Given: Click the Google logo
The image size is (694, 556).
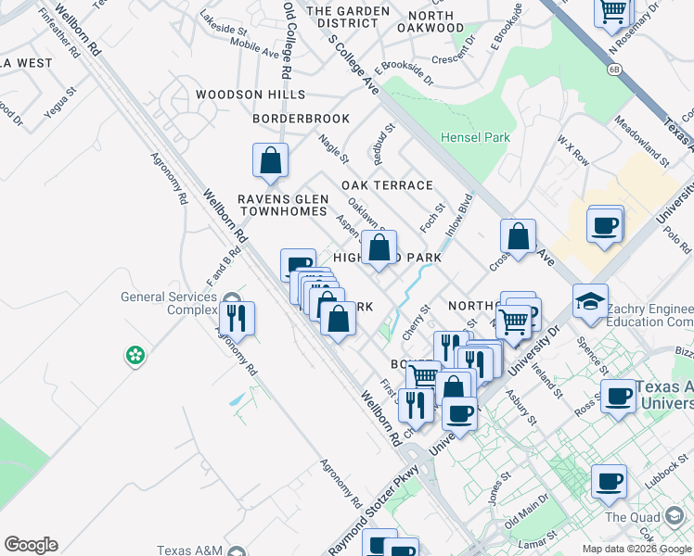Looking at the screenshot, I should [x=32, y=545].
